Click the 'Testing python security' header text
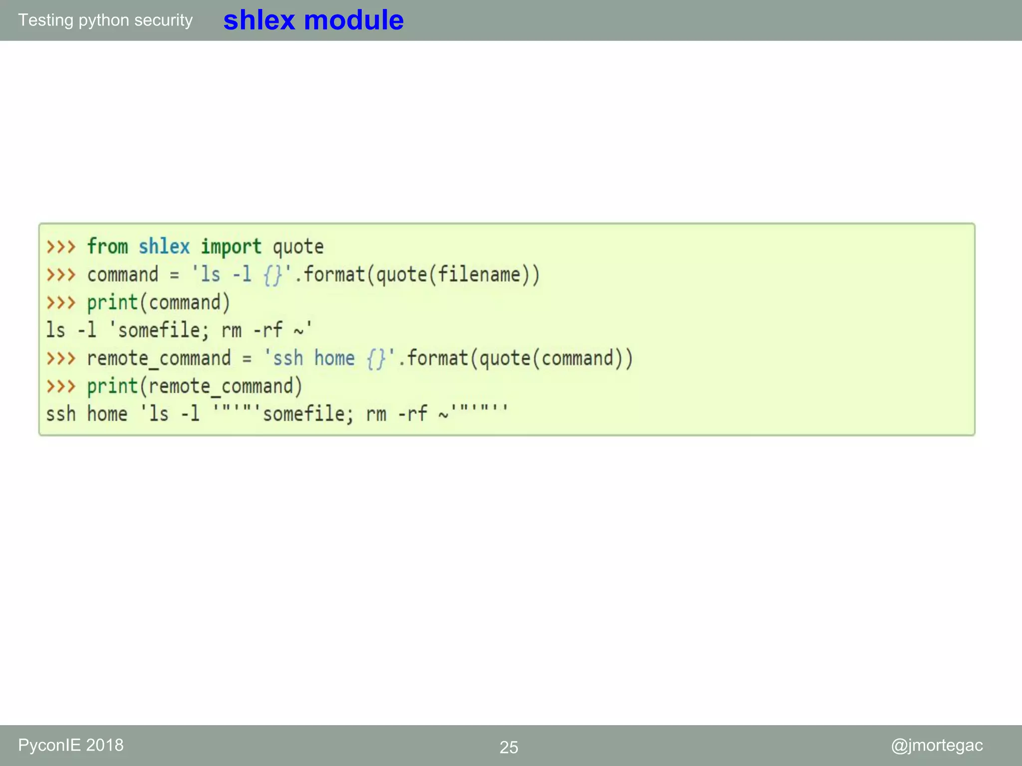The height and width of the screenshot is (766, 1022). [105, 20]
